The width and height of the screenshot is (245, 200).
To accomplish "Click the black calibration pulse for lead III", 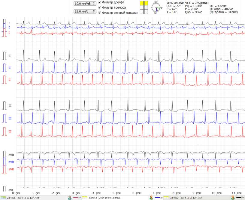I will pyautogui.click(x=5, y=106).
